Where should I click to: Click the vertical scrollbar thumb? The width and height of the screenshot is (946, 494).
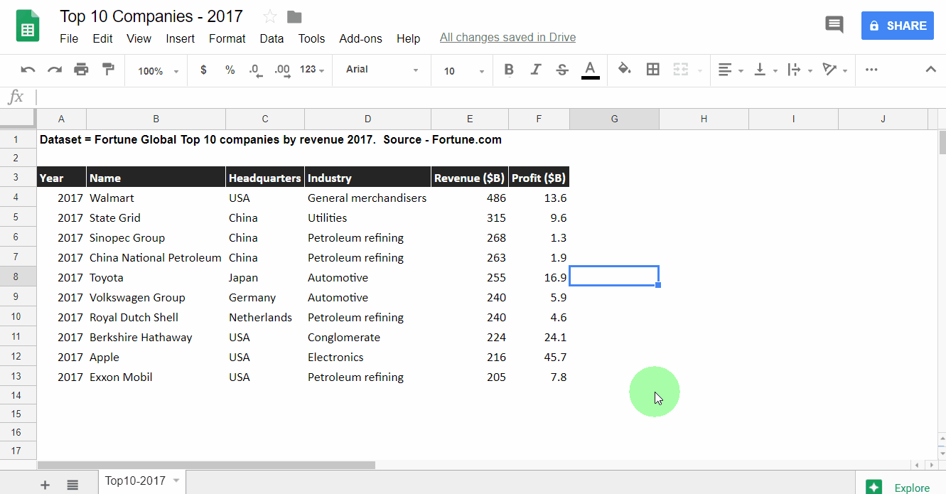tap(942, 142)
